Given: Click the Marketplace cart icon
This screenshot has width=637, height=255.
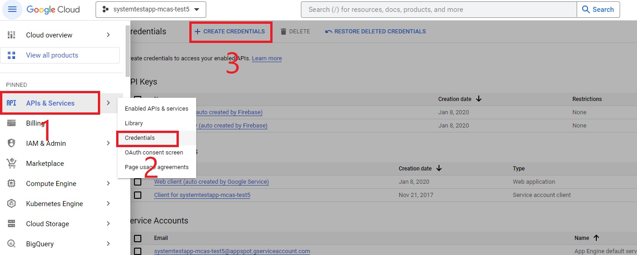Looking at the screenshot, I should pyautogui.click(x=11, y=164).
